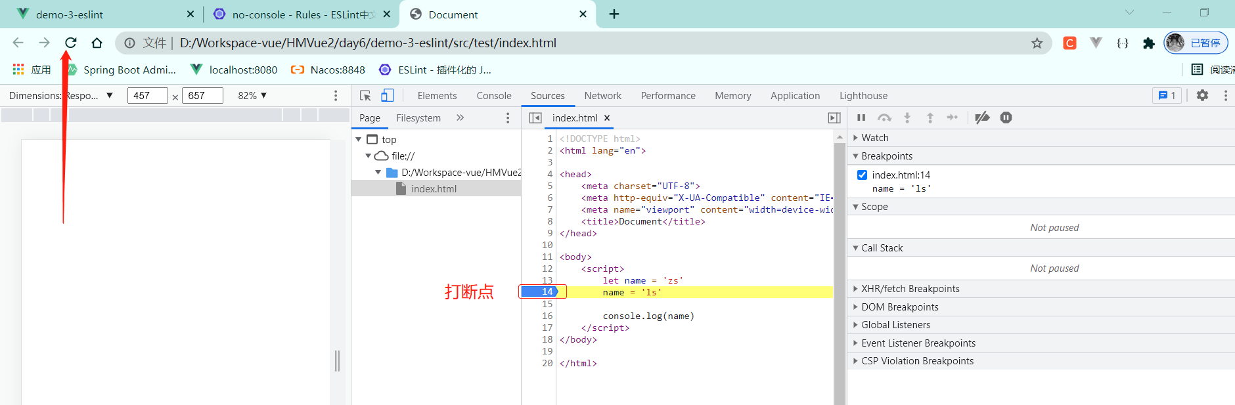
Task: Collapse the top frame tree node
Action: coord(359,140)
